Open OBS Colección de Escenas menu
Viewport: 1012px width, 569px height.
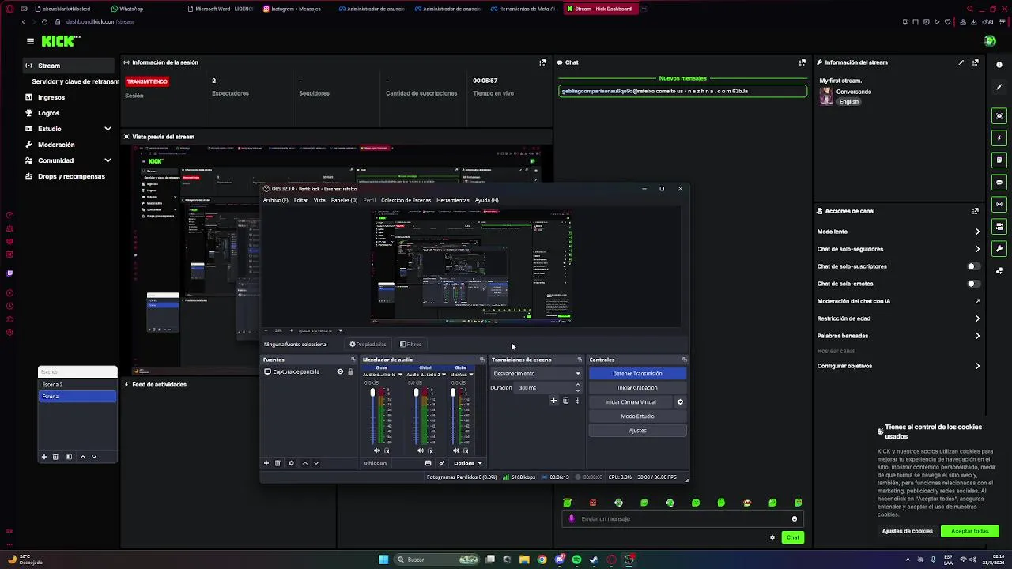coord(406,200)
